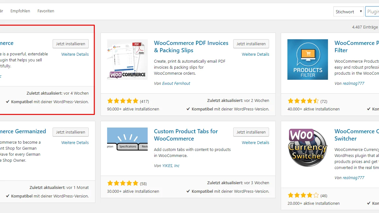Image resolution: width=379 pixels, height=213 pixels.
Task: View Weitere Details in the highlighted WooCommerce card
Action: (75, 54)
